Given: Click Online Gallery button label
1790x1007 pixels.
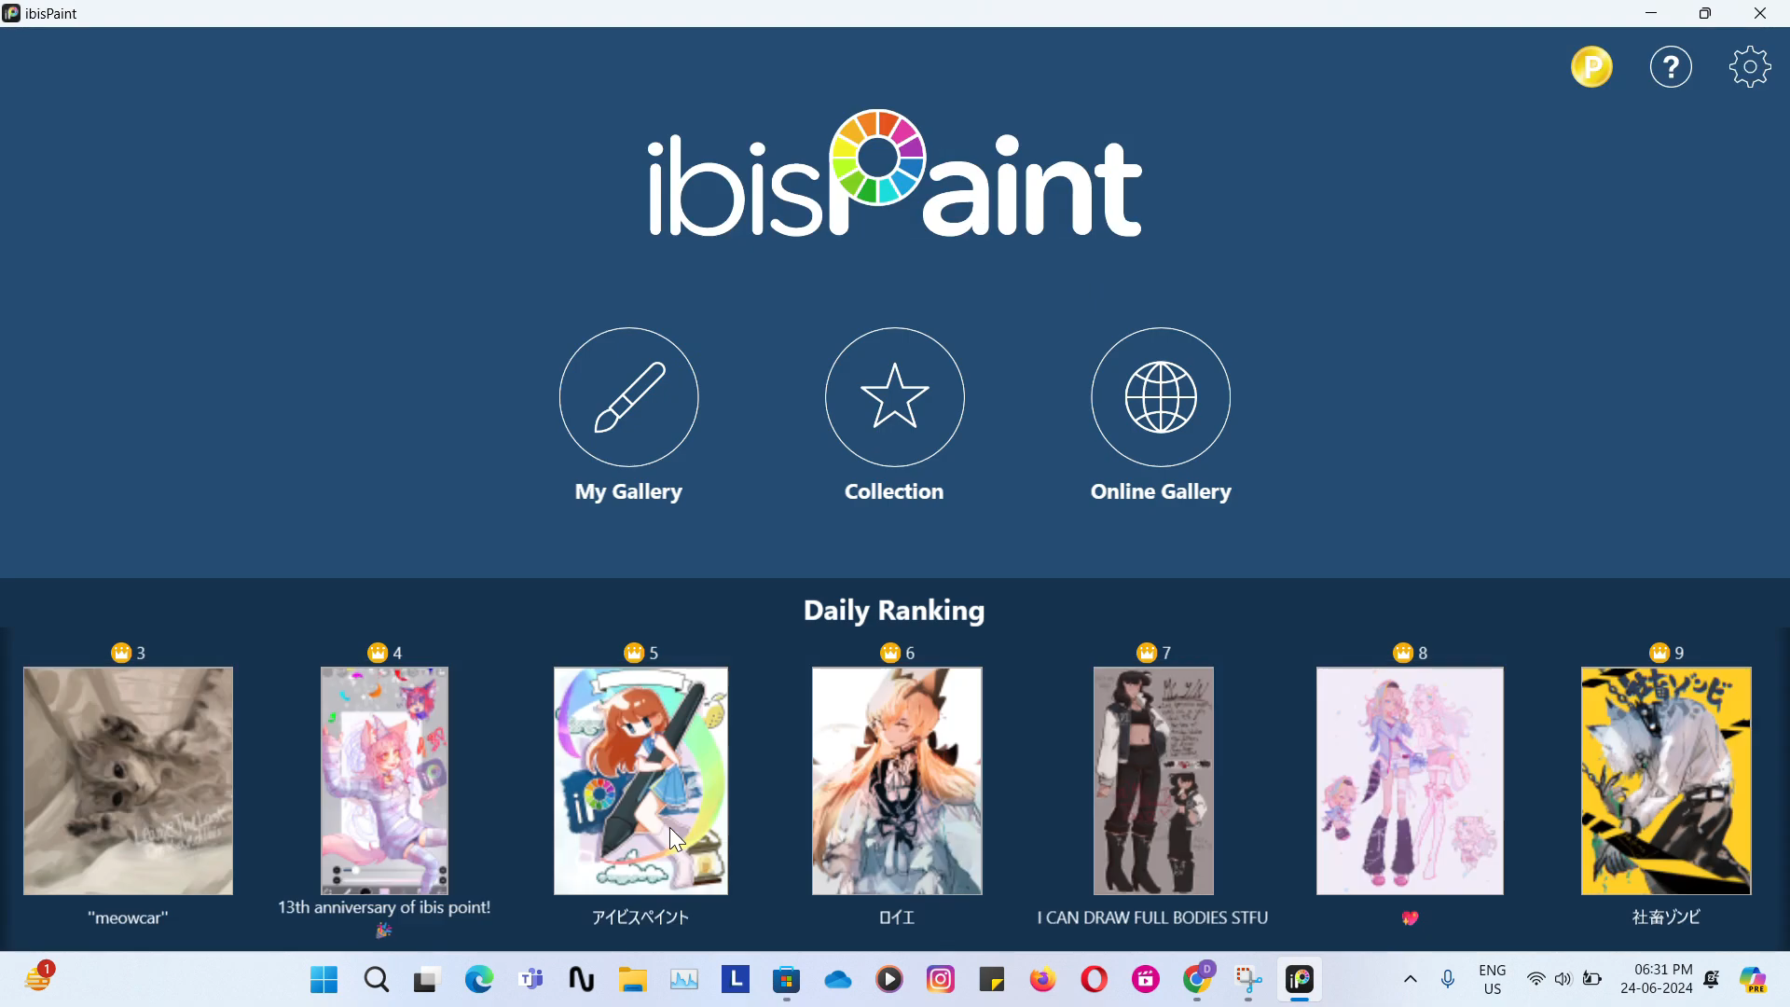Looking at the screenshot, I should pyautogui.click(x=1161, y=490).
